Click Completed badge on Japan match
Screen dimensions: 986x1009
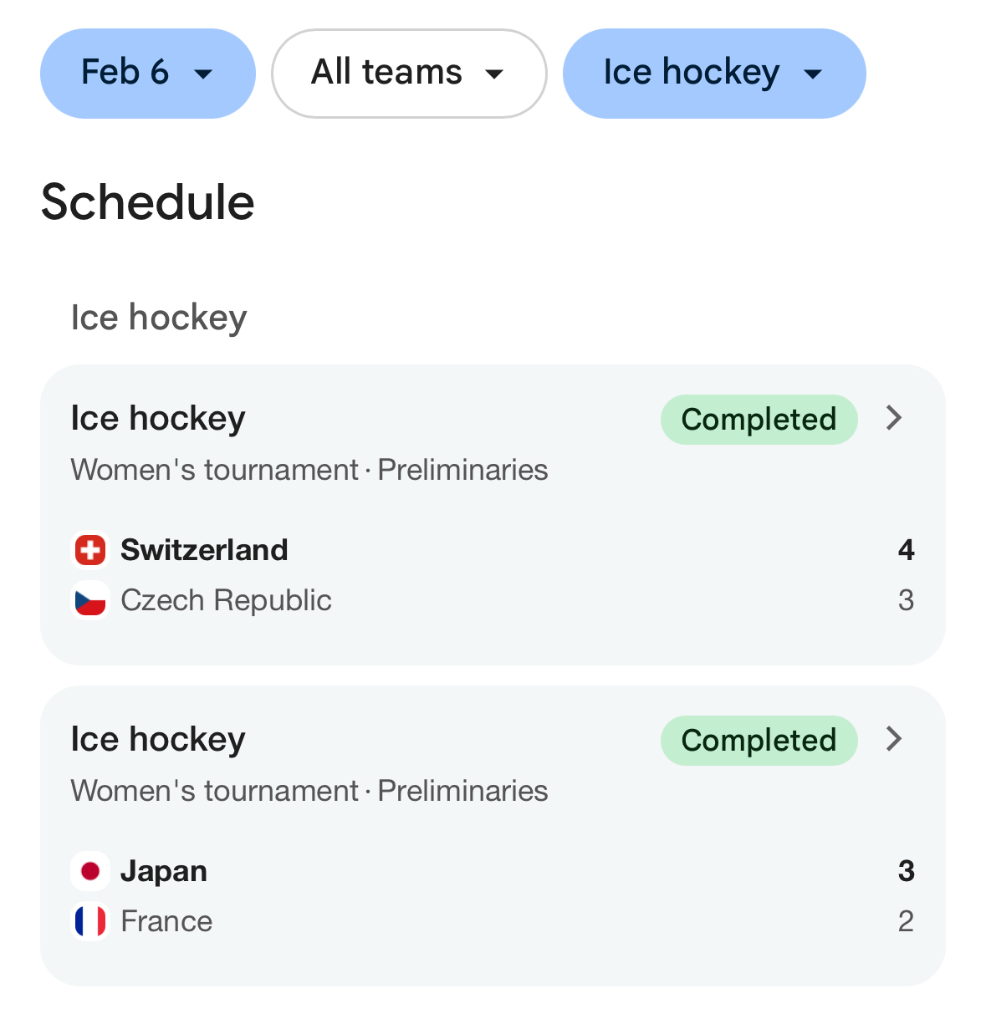click(x=759, y=741)
